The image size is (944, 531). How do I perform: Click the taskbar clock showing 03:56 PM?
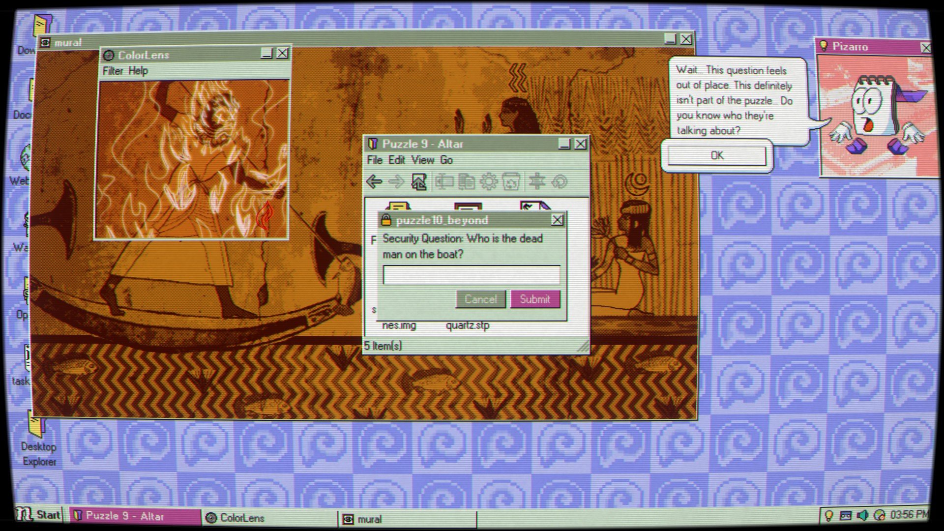point(909,515)
